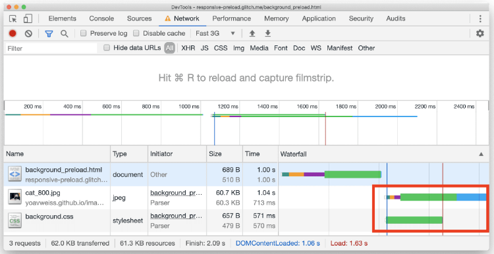Check the Hide data URLs checkbox

(107, 48)
